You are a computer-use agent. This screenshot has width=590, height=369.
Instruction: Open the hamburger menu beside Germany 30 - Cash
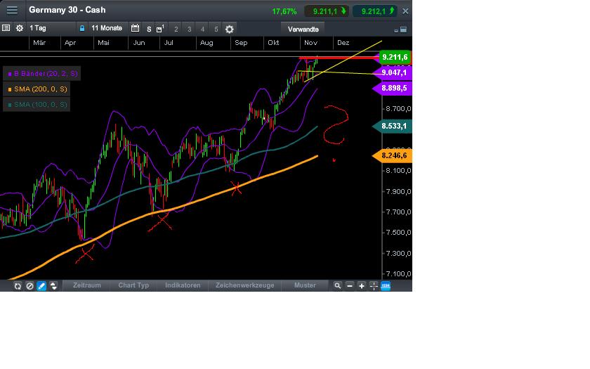coord(12,10)
